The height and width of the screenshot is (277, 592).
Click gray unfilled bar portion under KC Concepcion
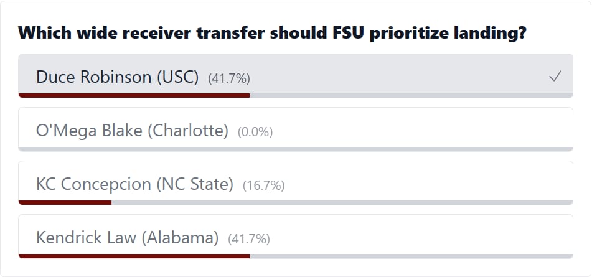342,202
